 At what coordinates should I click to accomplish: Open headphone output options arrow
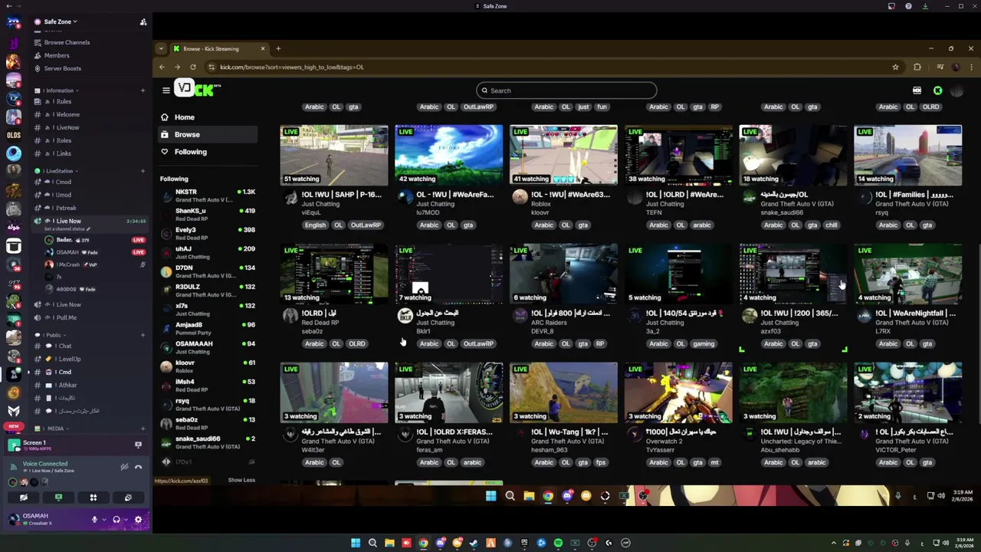point(125,520)
